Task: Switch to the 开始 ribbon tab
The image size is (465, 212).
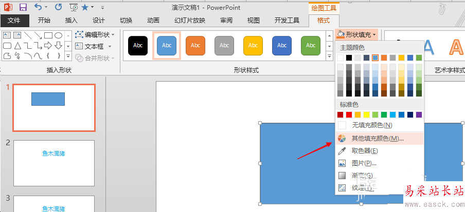Action: [x=44, y=21]
